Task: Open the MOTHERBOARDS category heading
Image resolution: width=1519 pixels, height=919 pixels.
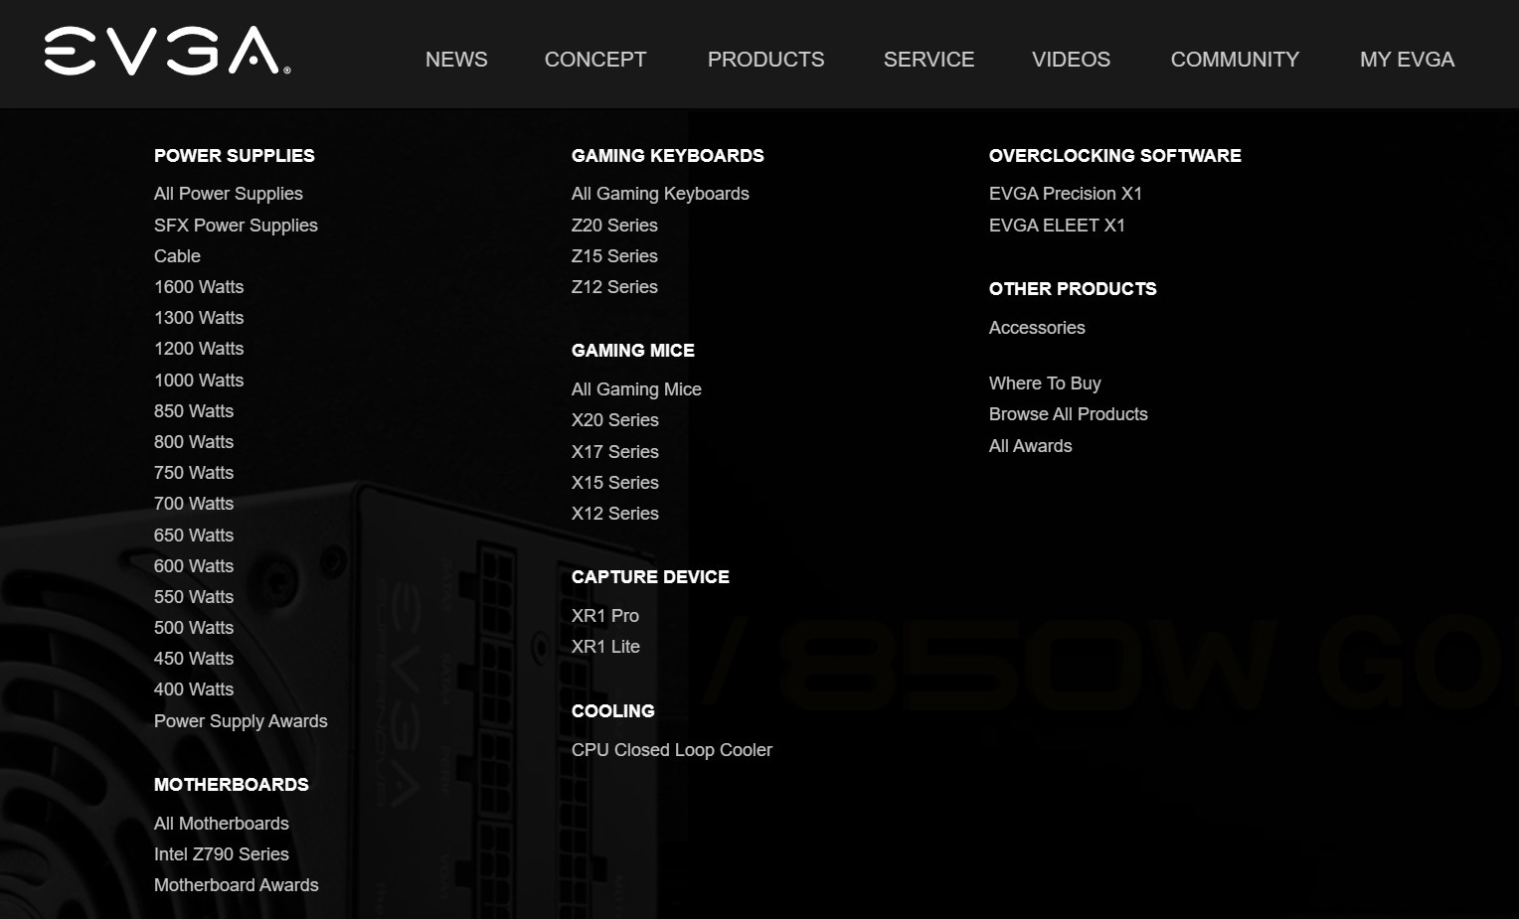Action: coord(232,785)
